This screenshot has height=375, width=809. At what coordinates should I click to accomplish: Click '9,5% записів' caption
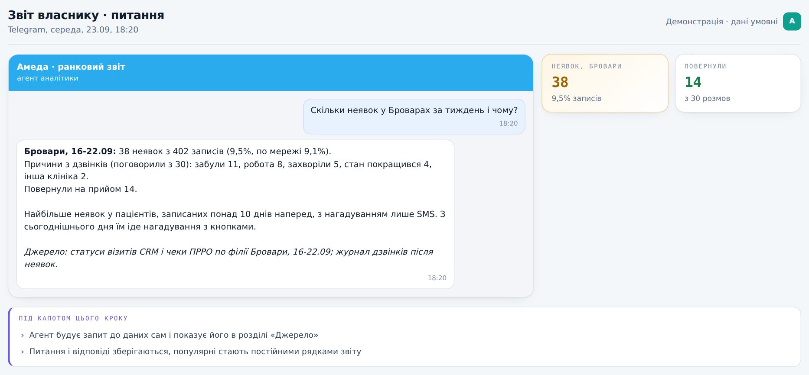click(576, 99)
